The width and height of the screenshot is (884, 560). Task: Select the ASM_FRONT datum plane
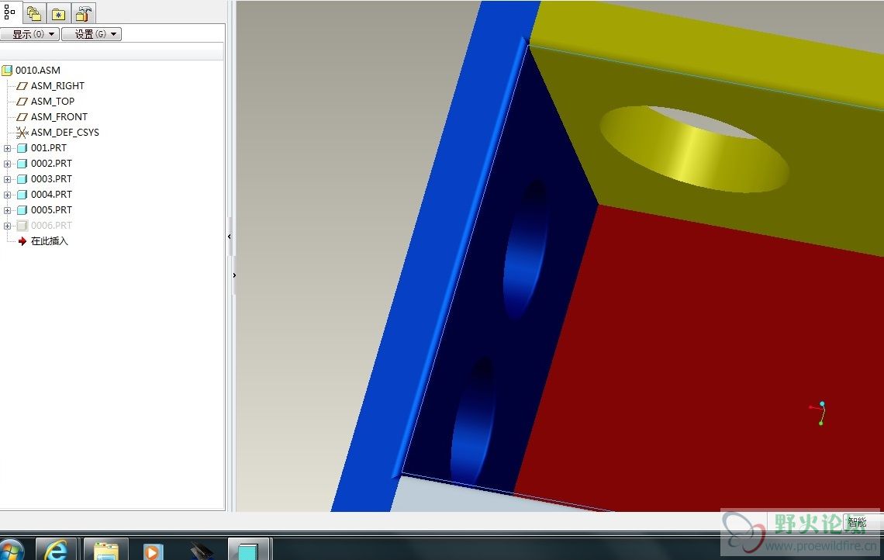[x=59, y=117]
